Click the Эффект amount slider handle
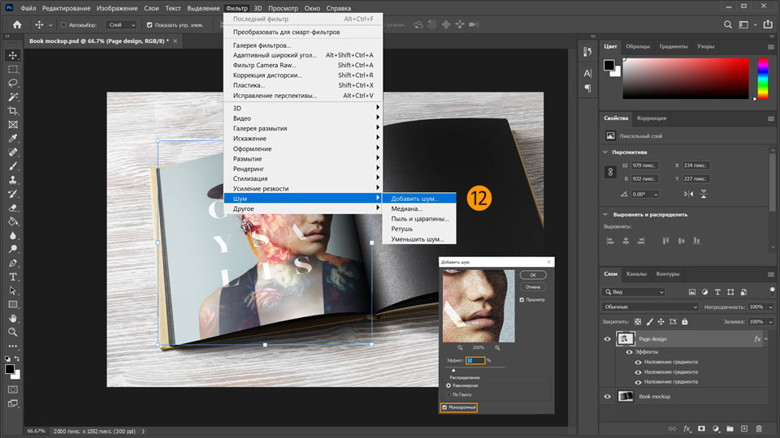The width and height of the screenshot is (780, 438). [453, 370]
